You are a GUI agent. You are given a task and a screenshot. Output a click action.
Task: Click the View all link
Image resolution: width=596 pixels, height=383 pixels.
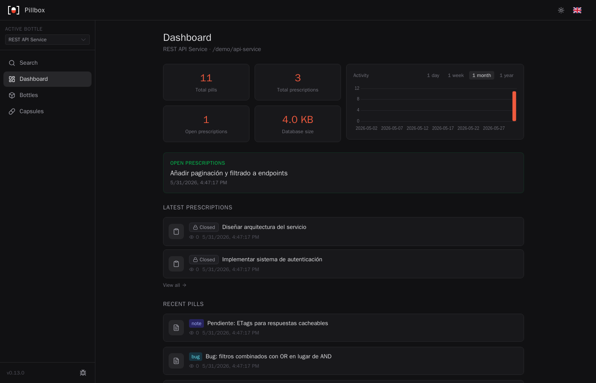click(175, 285)
